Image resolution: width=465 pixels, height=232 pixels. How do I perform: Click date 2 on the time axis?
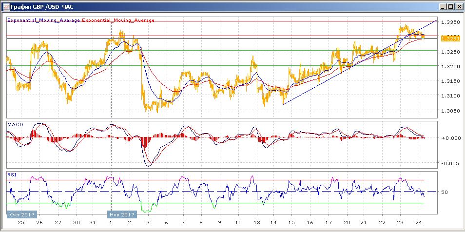129,223
